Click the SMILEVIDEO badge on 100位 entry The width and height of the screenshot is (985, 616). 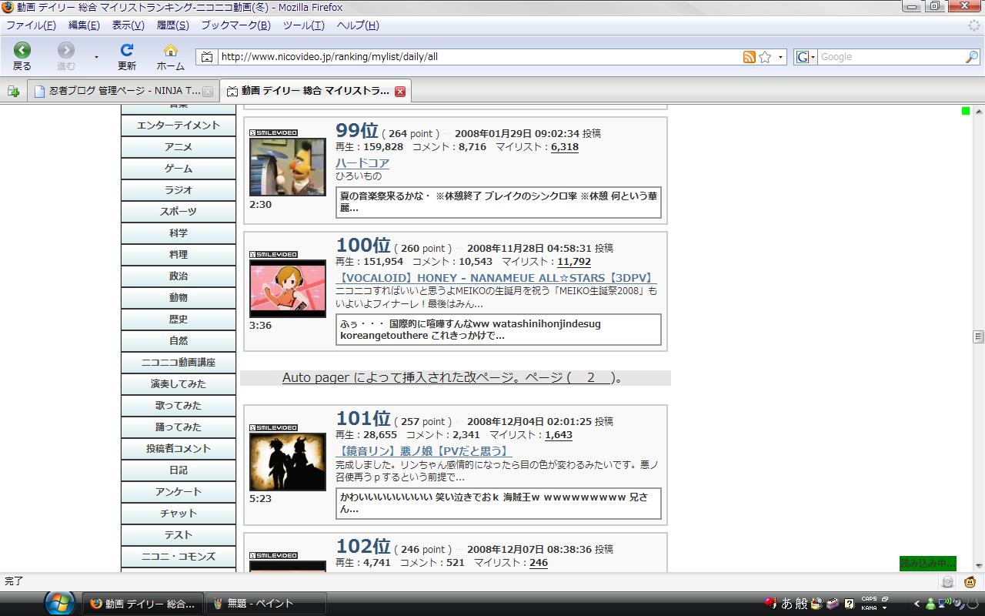[273, 254]
